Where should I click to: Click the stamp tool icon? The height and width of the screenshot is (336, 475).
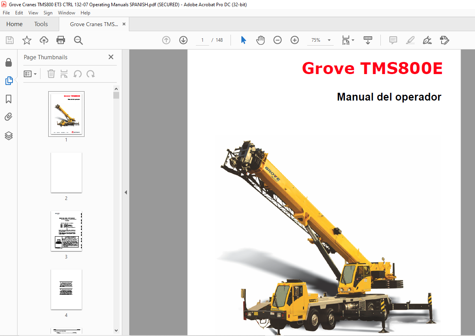444,40
